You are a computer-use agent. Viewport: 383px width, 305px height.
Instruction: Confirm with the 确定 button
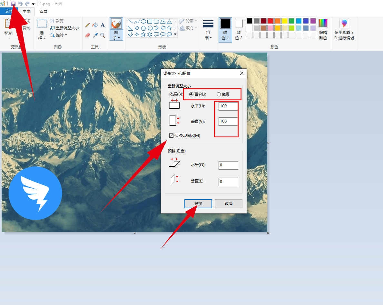coord(198,204)
